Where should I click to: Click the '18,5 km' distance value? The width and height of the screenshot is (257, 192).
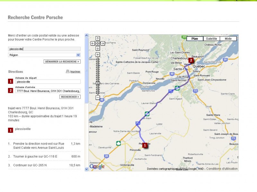pyautogui.click(x=75, y=165)
